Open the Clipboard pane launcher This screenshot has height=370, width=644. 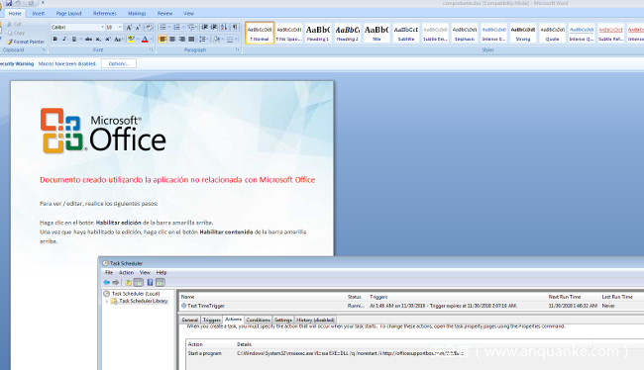click(44, 49)
